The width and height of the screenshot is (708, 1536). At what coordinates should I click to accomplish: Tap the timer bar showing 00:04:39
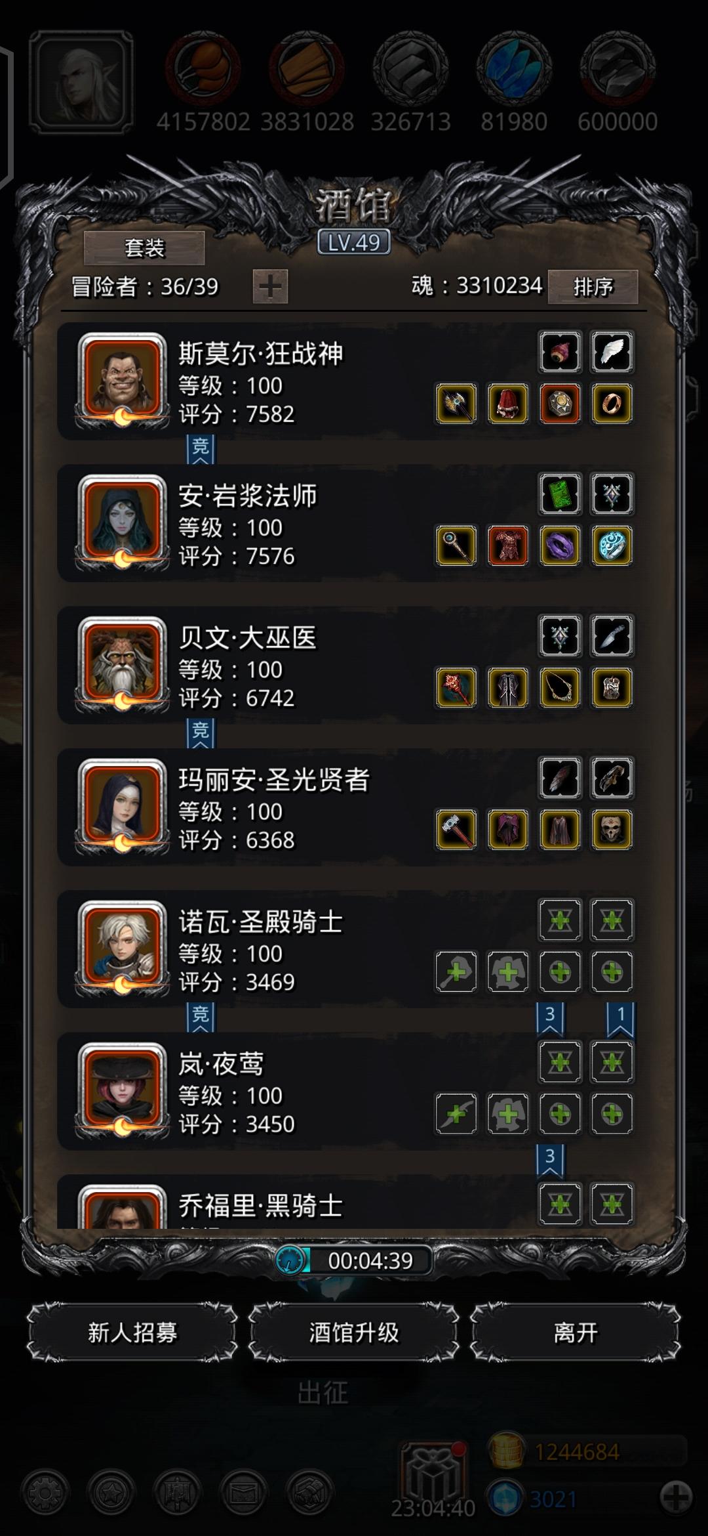pyautogui.click(x=354, y=1260)
